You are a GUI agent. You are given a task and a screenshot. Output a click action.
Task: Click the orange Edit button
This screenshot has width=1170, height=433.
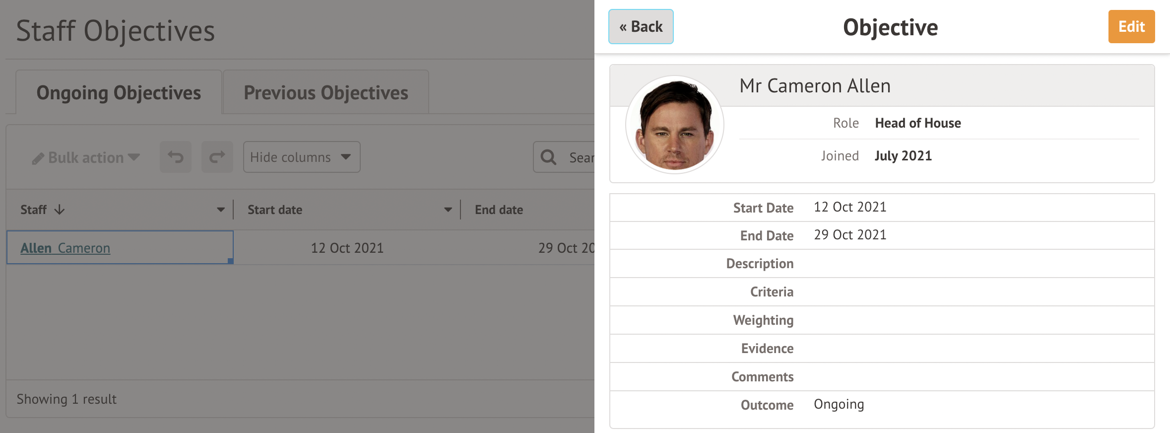click(x=1131, y=27)
